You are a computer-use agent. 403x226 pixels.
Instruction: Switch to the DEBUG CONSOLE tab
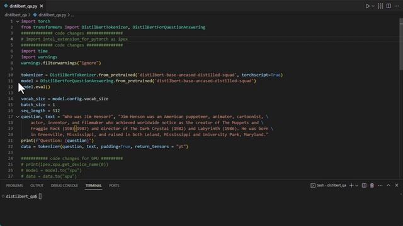tap(64, 186)
